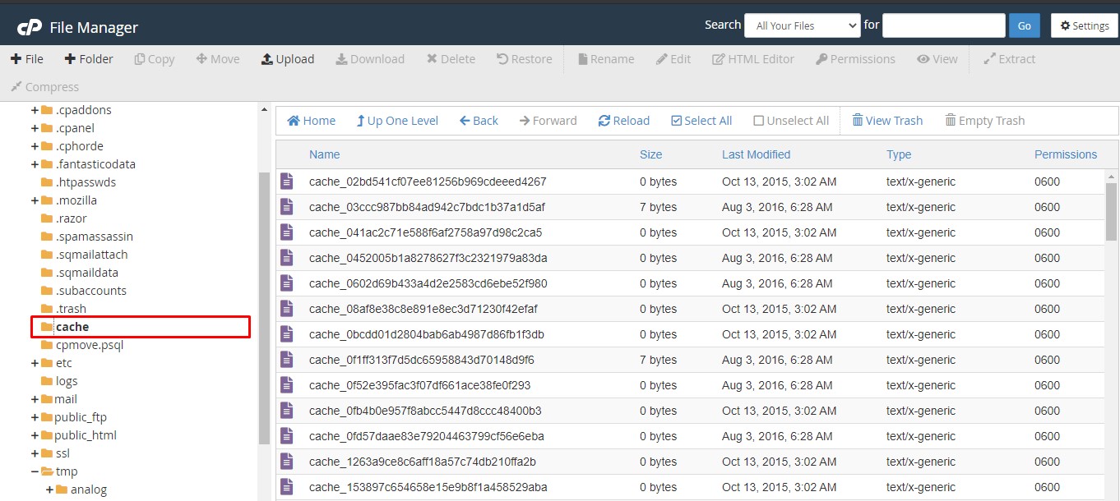The width and height of the screenshot is (1120, 501).
Task: Open the Settings panel
Action: click(1083, 25)
